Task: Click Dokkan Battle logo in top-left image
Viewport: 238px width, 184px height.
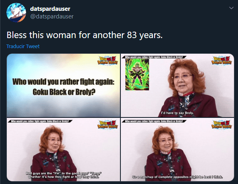Action: (108, 60)
